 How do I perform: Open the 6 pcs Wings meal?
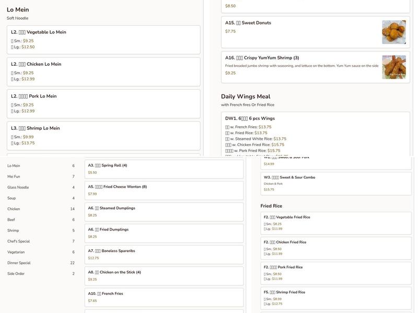[x=315, y=119]
